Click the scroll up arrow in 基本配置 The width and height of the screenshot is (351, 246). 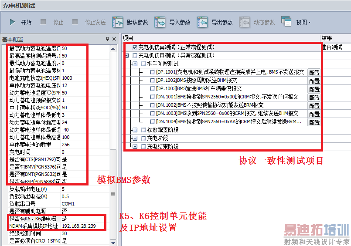click(x=113, y=48)
